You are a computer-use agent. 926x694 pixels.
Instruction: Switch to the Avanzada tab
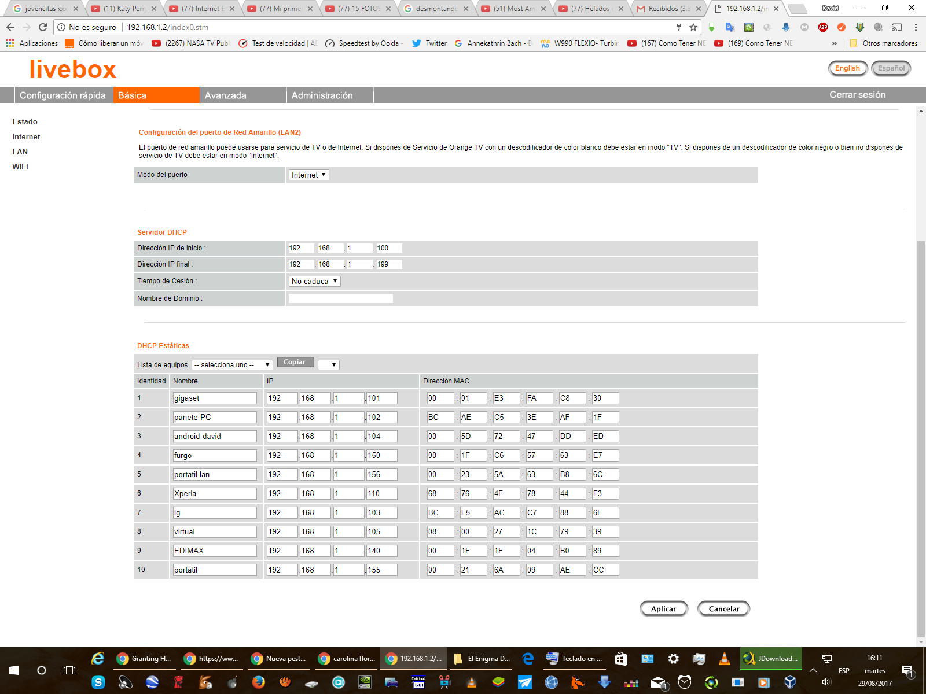tap(226, 95)
